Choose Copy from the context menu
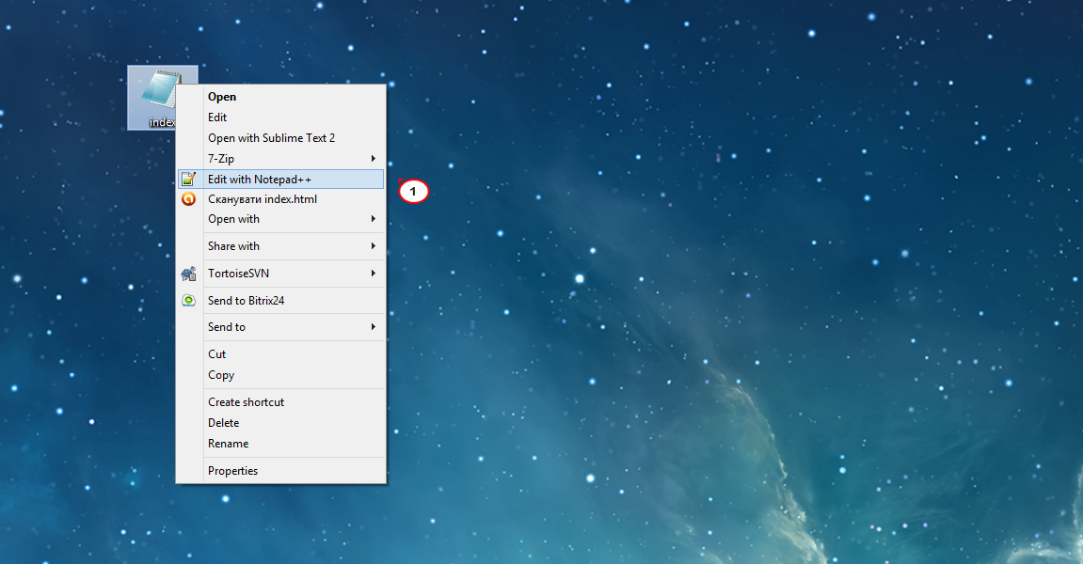Image resolution: width=1083 pixels, height=564 pixels. click(x=221, y=375)
